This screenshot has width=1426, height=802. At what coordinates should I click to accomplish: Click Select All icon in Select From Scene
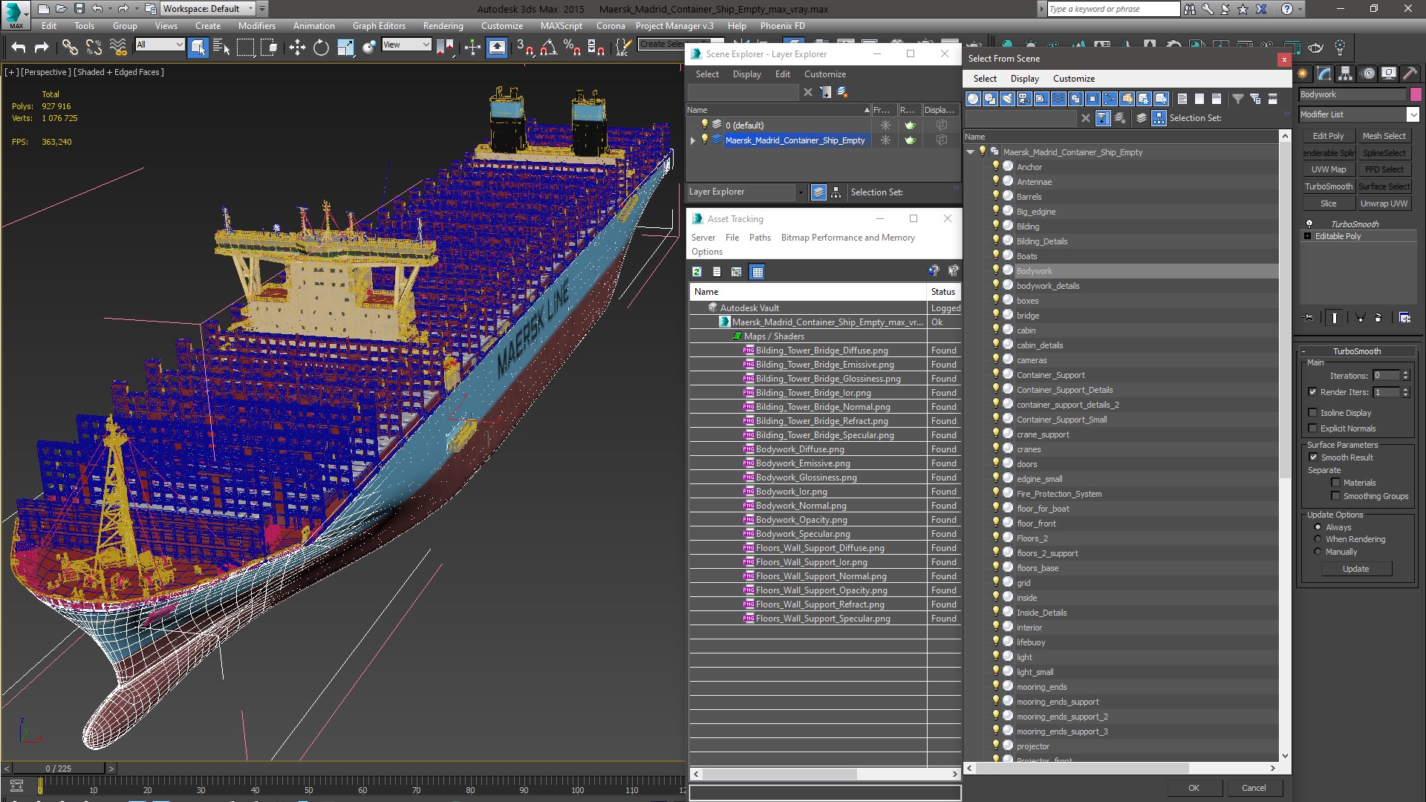(x=1182, y=99)
